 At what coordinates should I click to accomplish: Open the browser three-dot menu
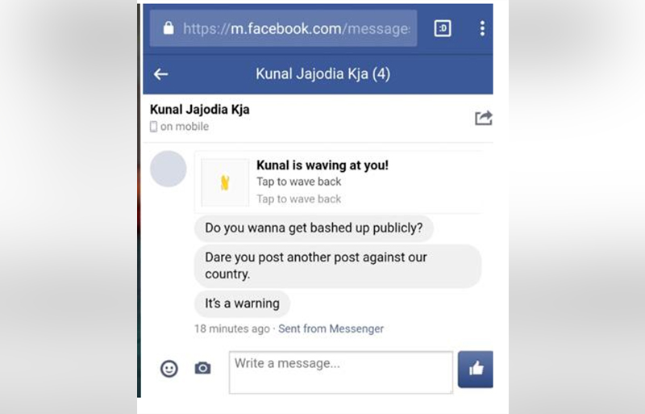pos(482,28)
